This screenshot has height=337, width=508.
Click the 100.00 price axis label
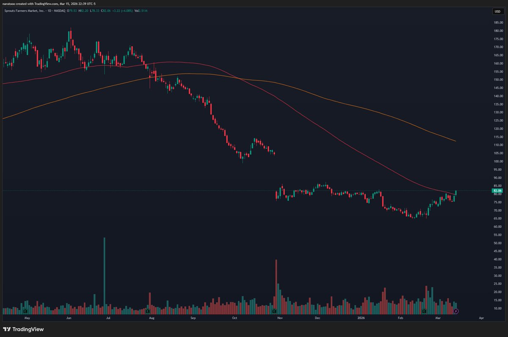[x=498, y=162]
